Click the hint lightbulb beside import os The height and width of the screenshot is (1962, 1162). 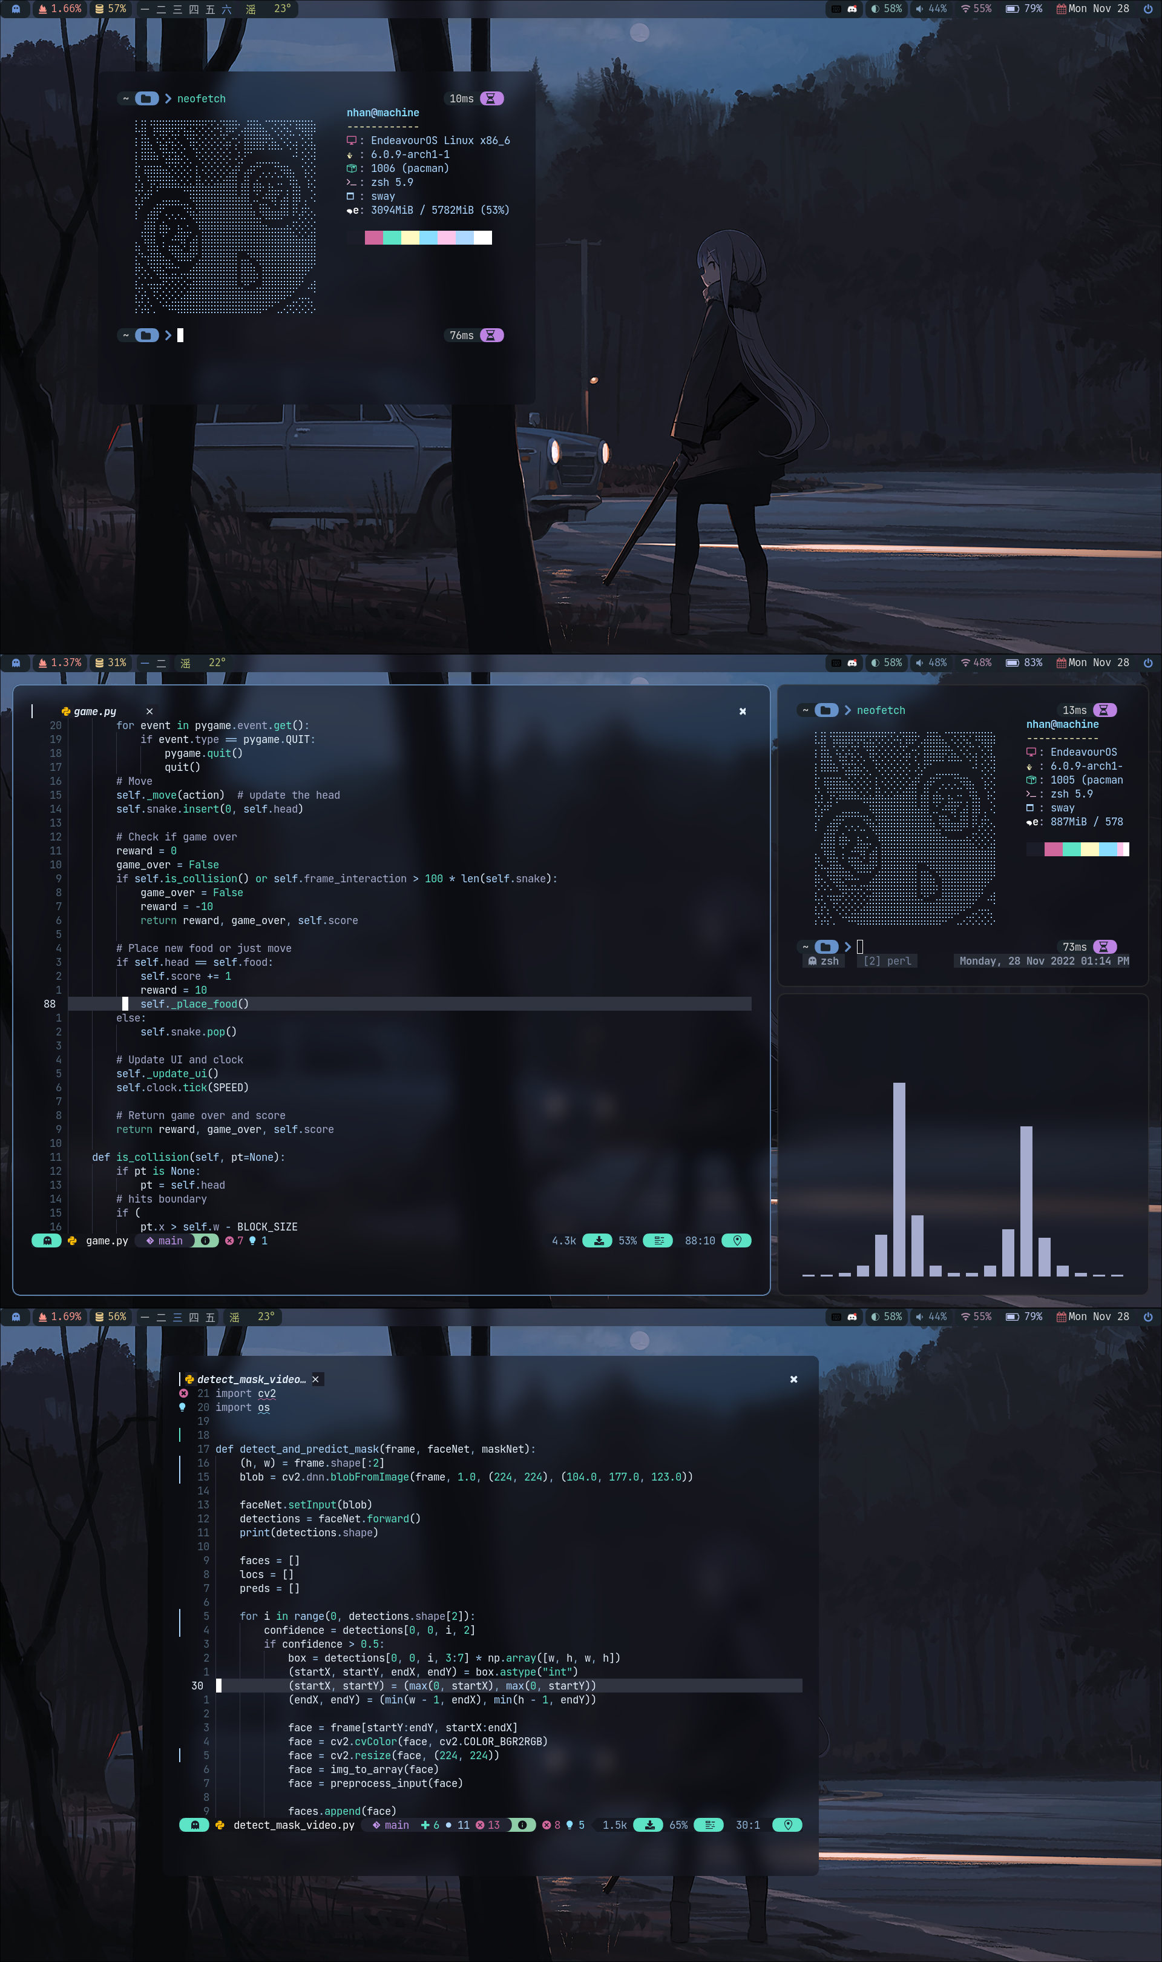click(182, 1407)
